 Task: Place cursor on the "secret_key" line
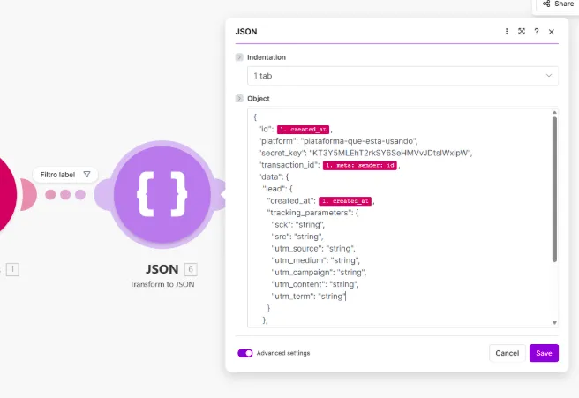point(365,154)
